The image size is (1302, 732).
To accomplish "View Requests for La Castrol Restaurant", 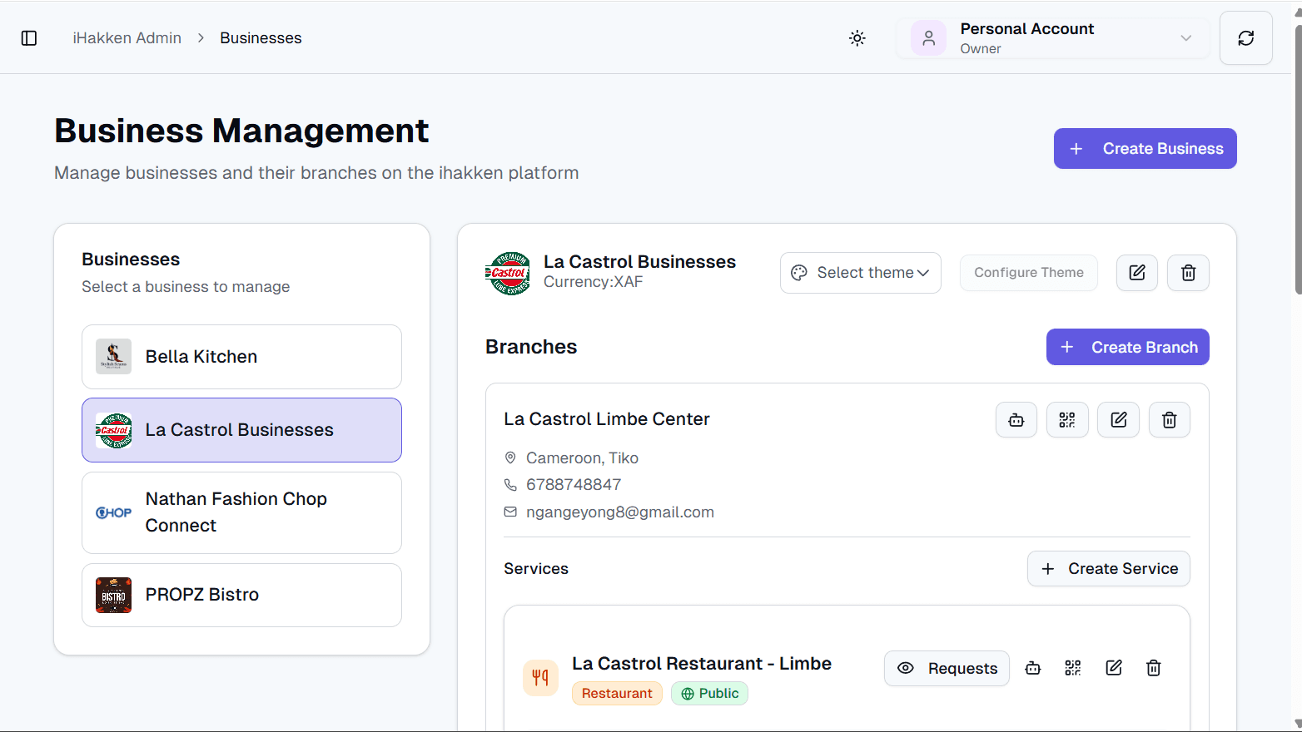I will coord(947,668).
